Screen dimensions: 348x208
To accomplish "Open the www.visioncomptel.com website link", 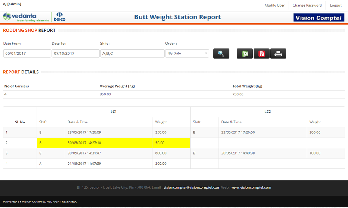I will coord(251,187).
